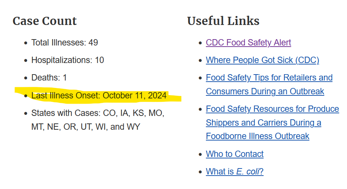Click the Deaths: 1 entry
Image resolution: width=347 pixels, height=189 pixels.
click(49, 78)
